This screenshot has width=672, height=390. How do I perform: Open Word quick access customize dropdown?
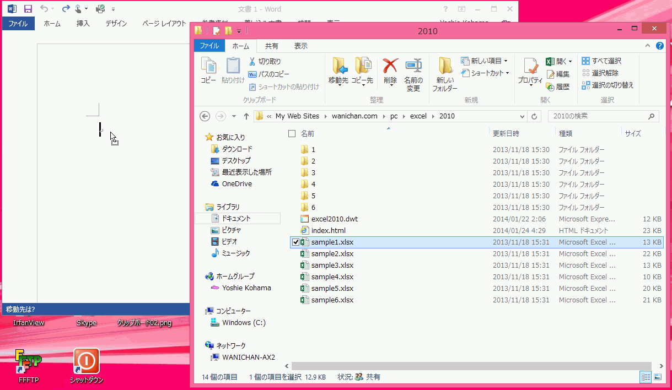(113, 9)
